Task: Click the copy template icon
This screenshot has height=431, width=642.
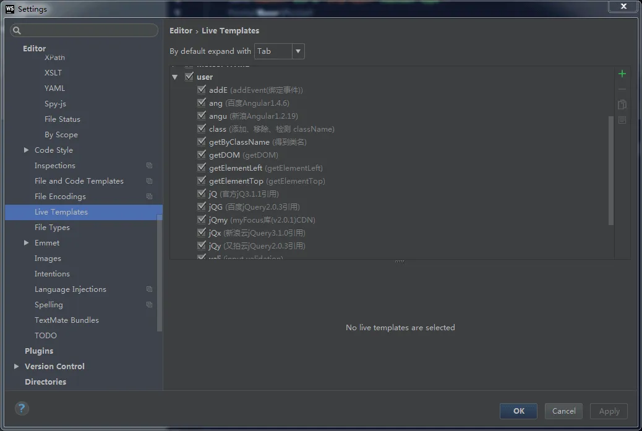Action: coord(622,105)
